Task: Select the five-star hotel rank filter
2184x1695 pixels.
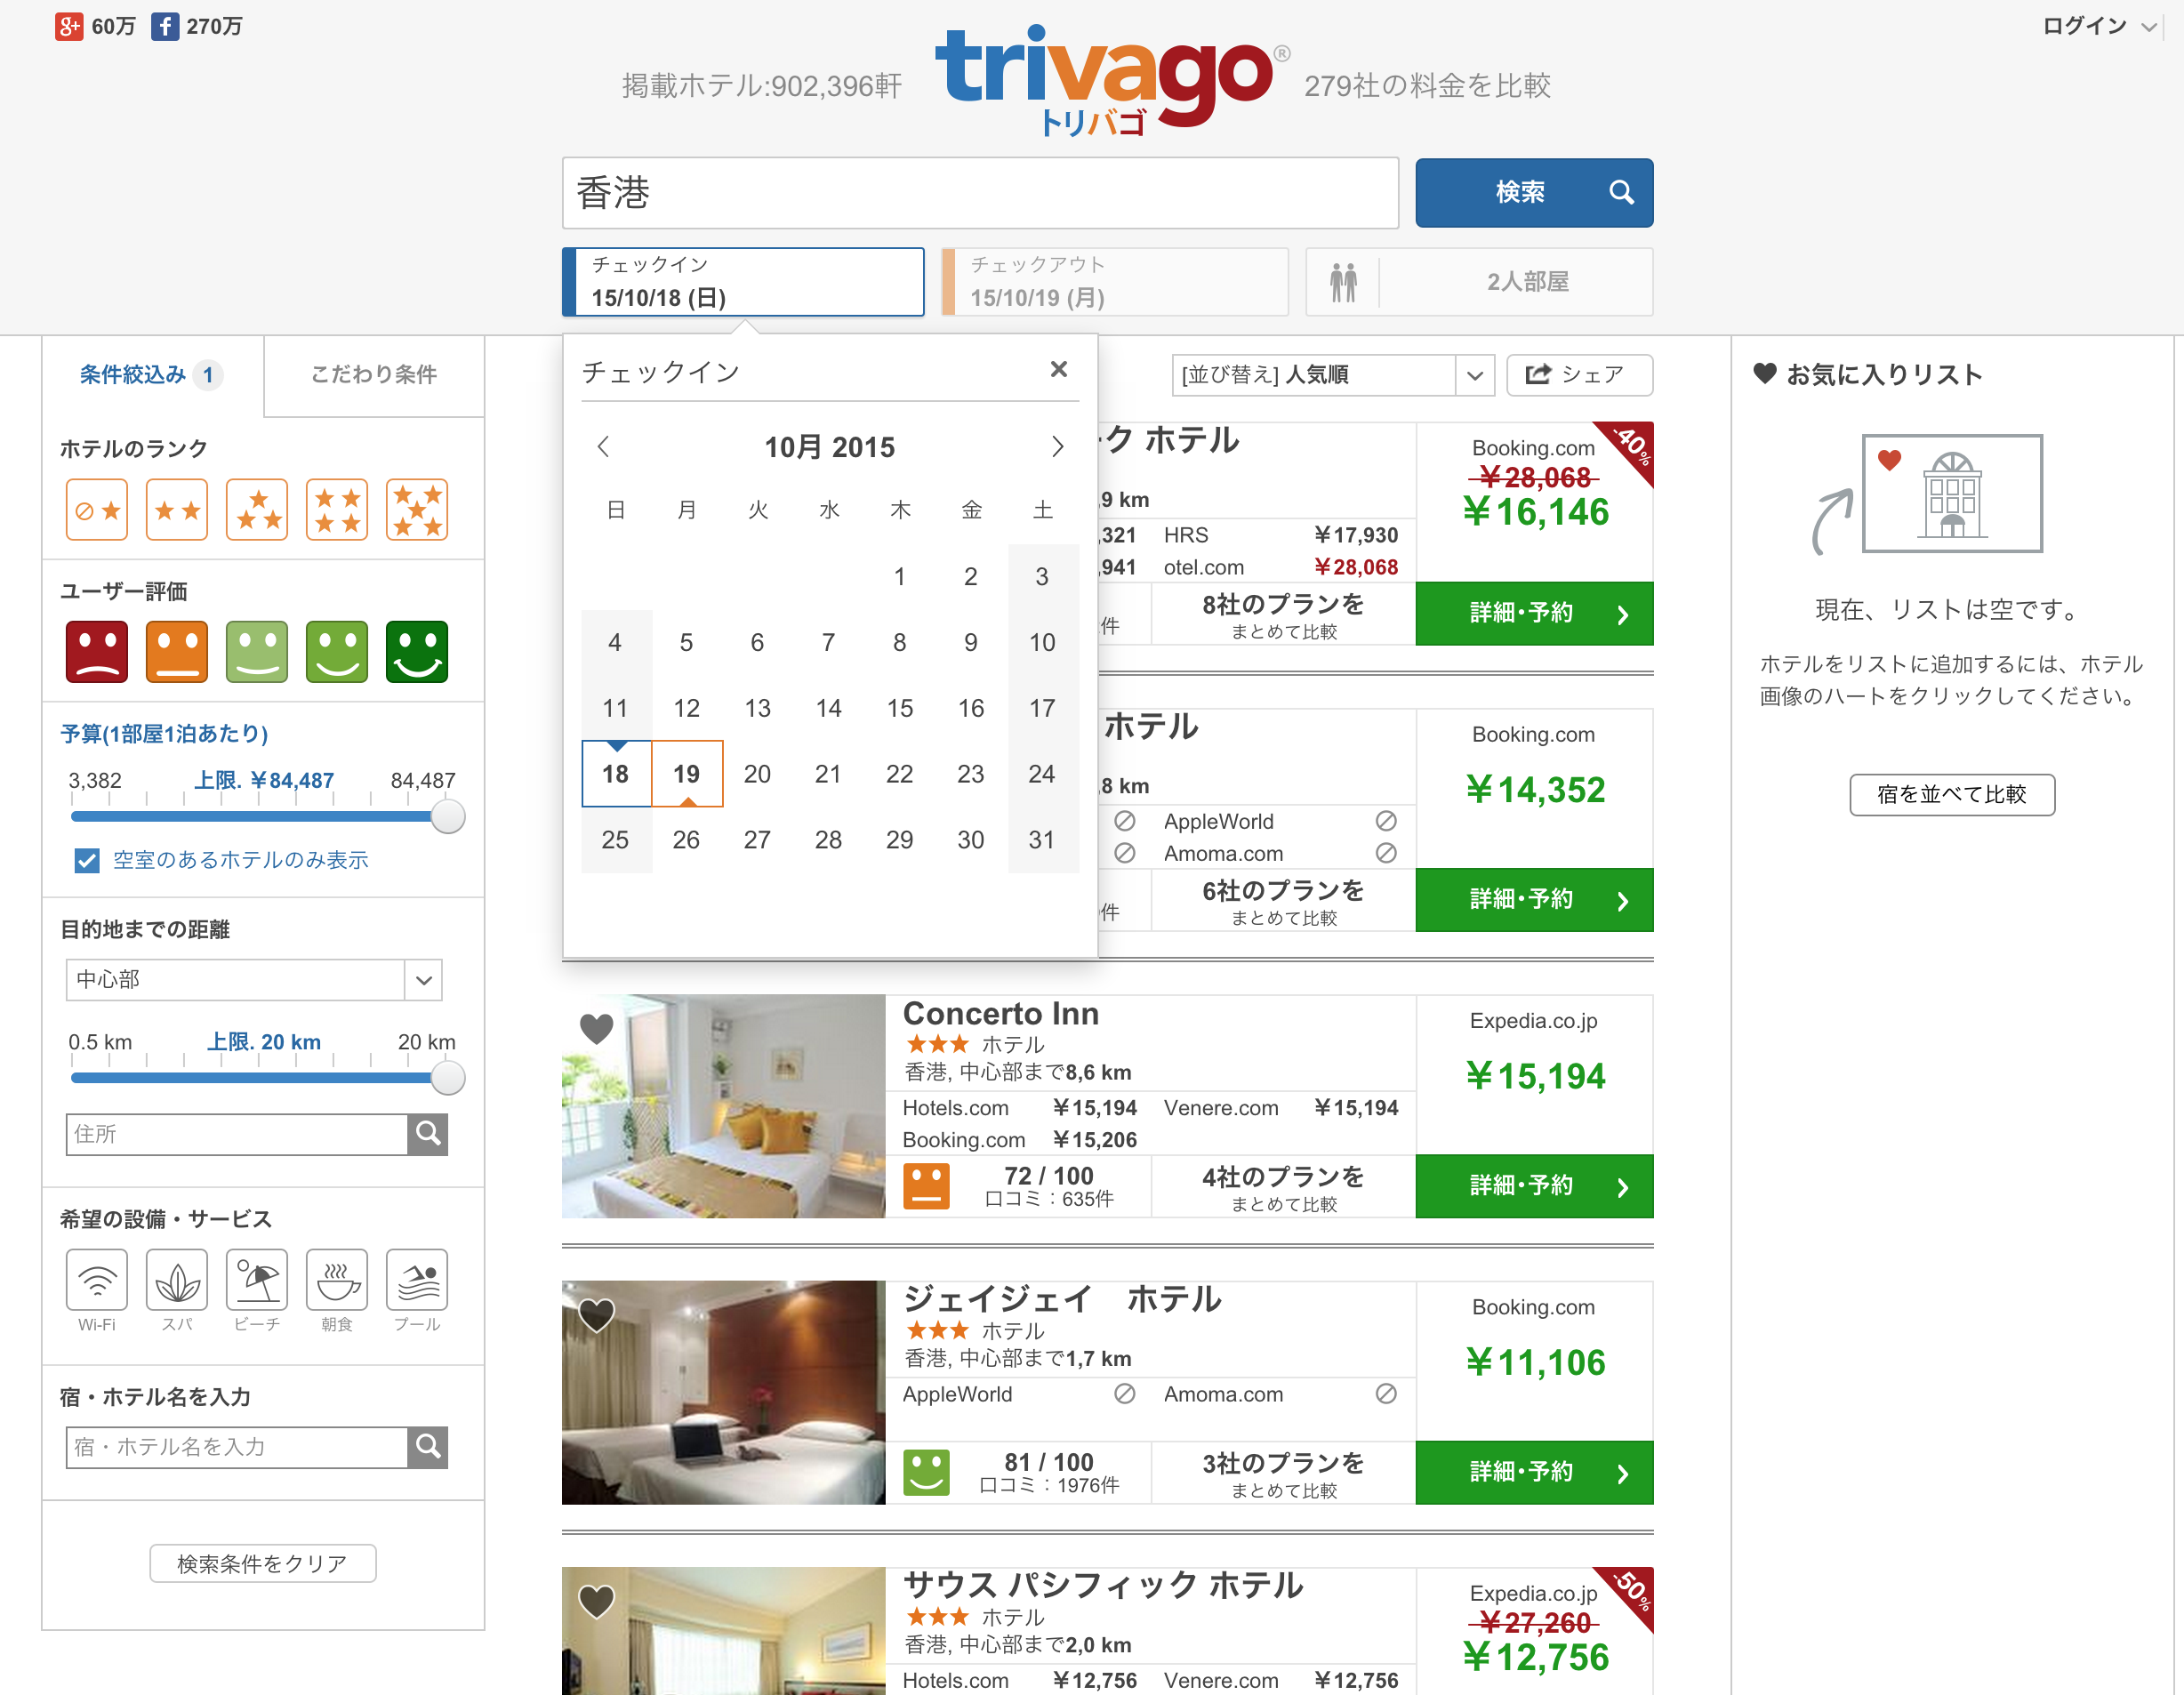Action: click(x=417, y=510)
